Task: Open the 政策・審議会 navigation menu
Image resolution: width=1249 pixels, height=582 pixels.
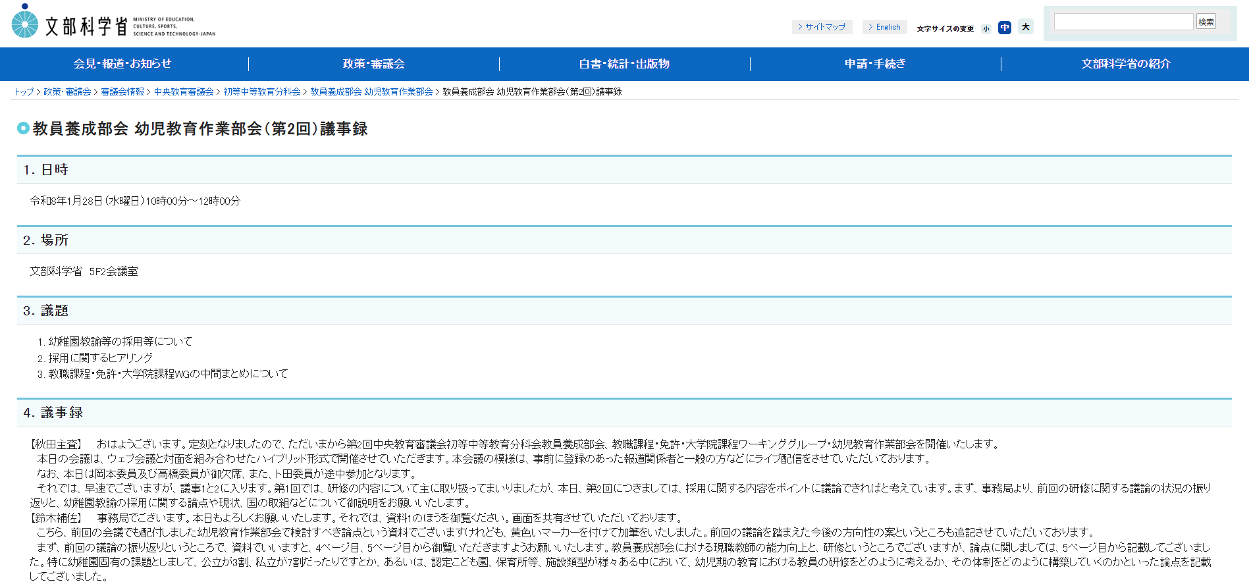Action: pos(373,64)
